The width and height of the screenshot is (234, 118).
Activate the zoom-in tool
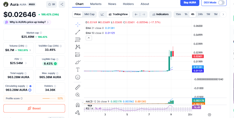tap(78, 95)
